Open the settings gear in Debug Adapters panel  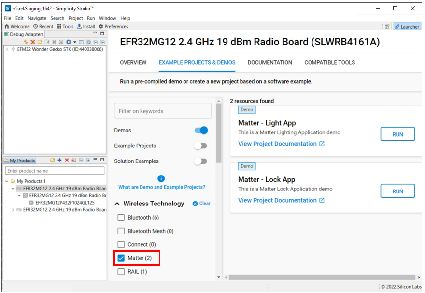[x=69, y=42]
